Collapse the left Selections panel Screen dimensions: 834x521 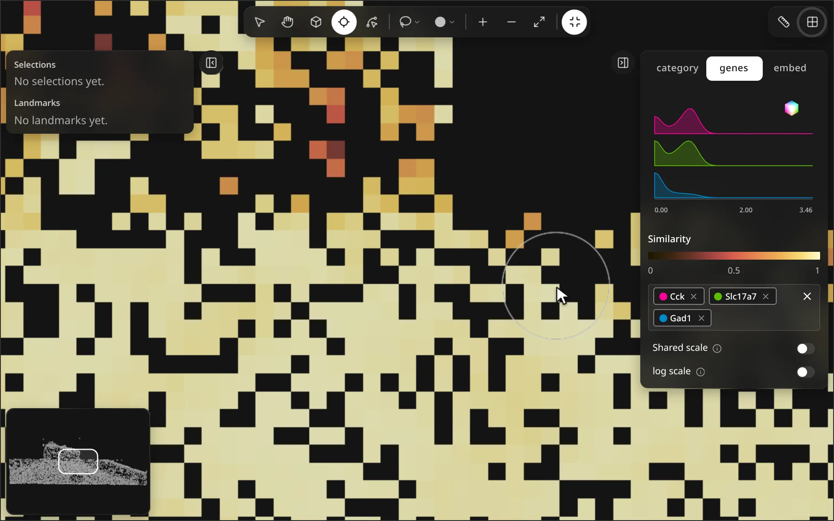click(211, 63)
